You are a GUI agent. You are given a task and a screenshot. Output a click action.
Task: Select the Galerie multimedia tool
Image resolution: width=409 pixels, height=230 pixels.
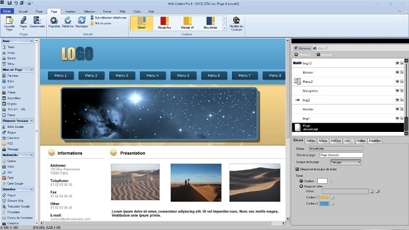(9, 161)
